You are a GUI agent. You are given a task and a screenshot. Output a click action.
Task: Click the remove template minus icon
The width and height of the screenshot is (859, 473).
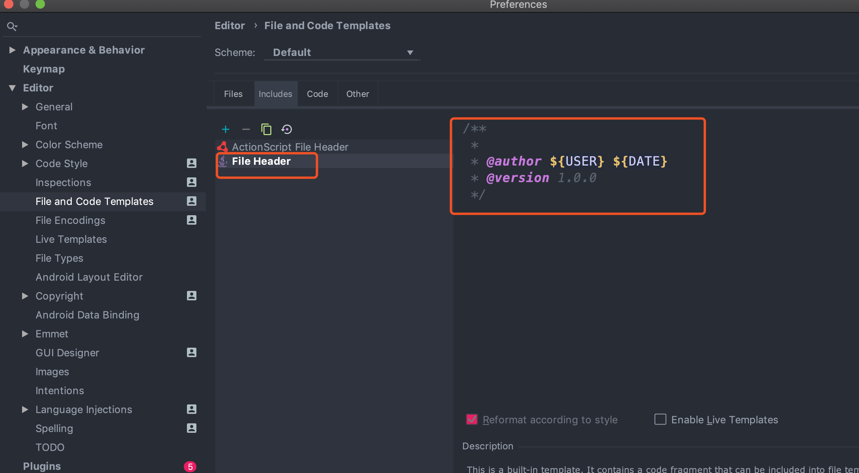point(246,129)
